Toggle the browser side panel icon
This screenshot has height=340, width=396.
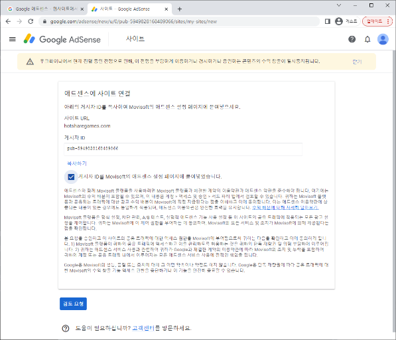328,21
